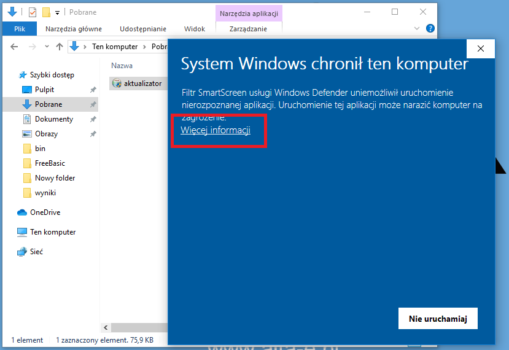
Task: Click the Obrazy picture icon
Action: click(x=26, y=134)
